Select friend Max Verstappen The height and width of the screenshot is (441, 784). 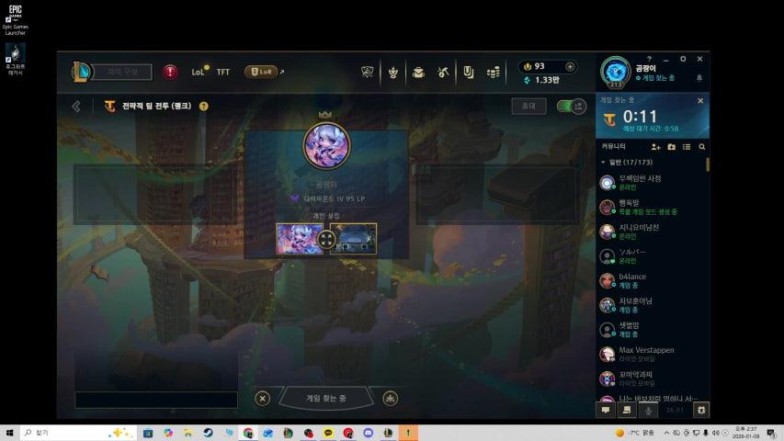pos(651,354)
